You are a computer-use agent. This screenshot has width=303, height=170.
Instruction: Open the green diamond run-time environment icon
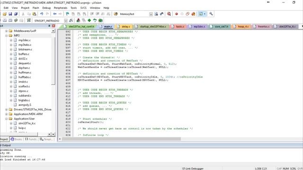(x=89, y=20)
